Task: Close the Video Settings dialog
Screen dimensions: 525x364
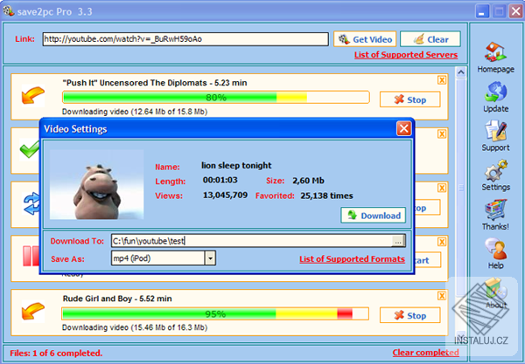Action: click(x=403, y=128)
